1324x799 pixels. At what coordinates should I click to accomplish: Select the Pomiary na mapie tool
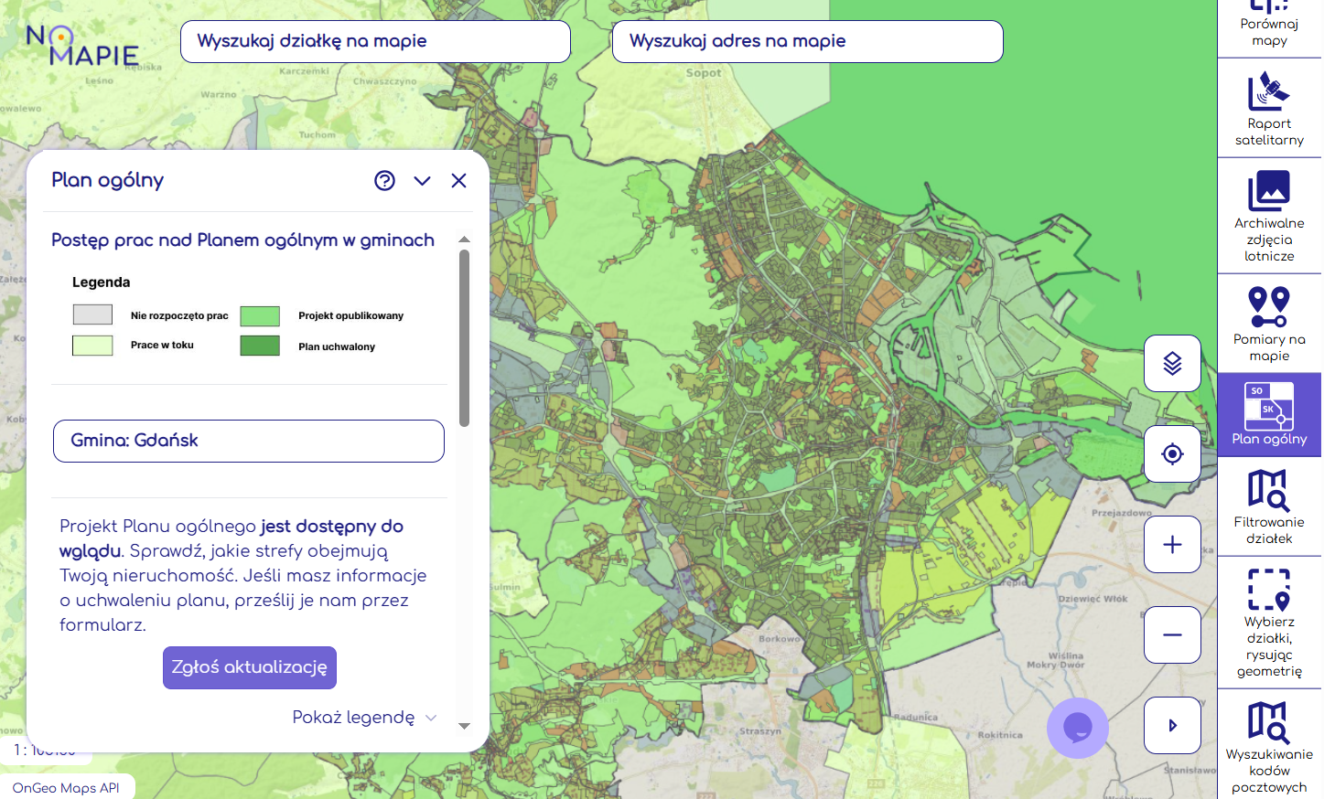coord(1268,324)
